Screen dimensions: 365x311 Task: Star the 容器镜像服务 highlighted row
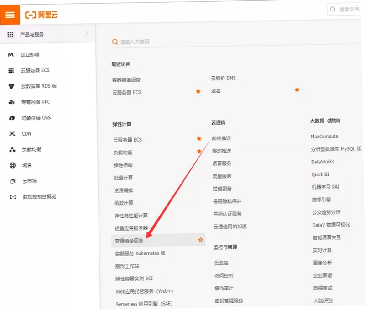coord(200,240)
